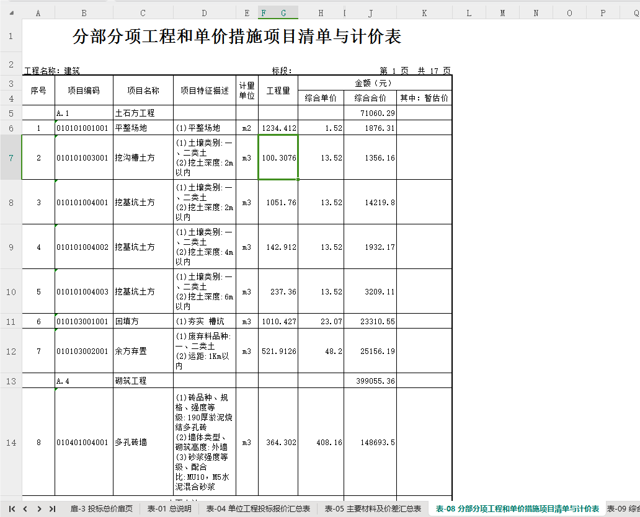Image resolution: width=640 pixels, height=517 pixels.
Task: Select code cell 010101004002
Action: (x=84, y=247)
